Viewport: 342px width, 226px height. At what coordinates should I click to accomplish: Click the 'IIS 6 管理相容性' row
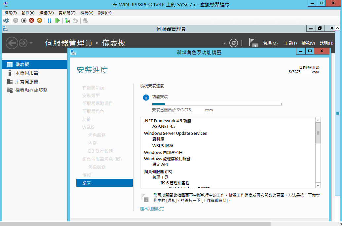tap(175, 183)
